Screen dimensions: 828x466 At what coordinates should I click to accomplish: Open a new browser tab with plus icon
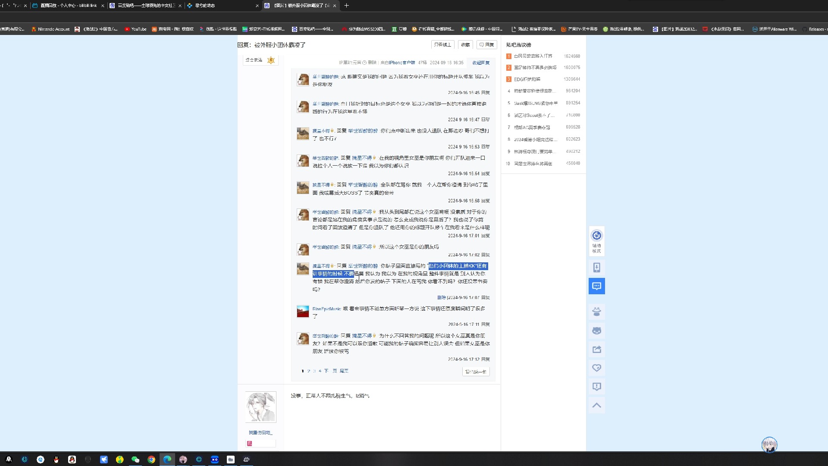point(346,6)
